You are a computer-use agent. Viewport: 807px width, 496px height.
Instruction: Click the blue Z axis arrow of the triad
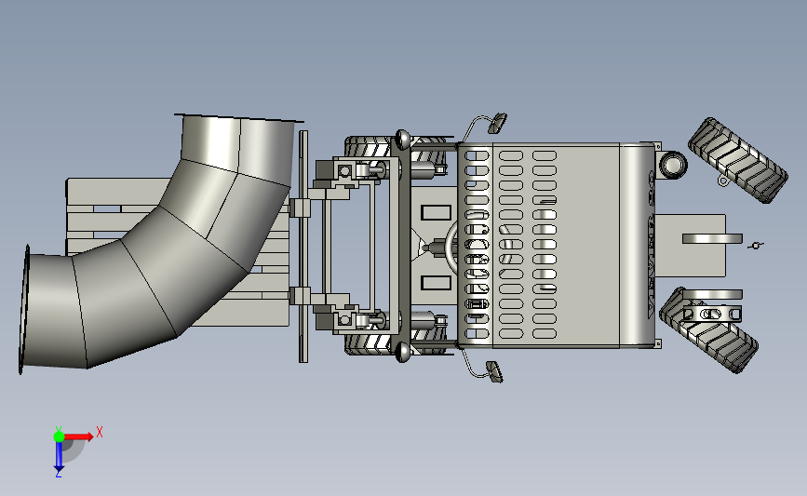point(59,457)
